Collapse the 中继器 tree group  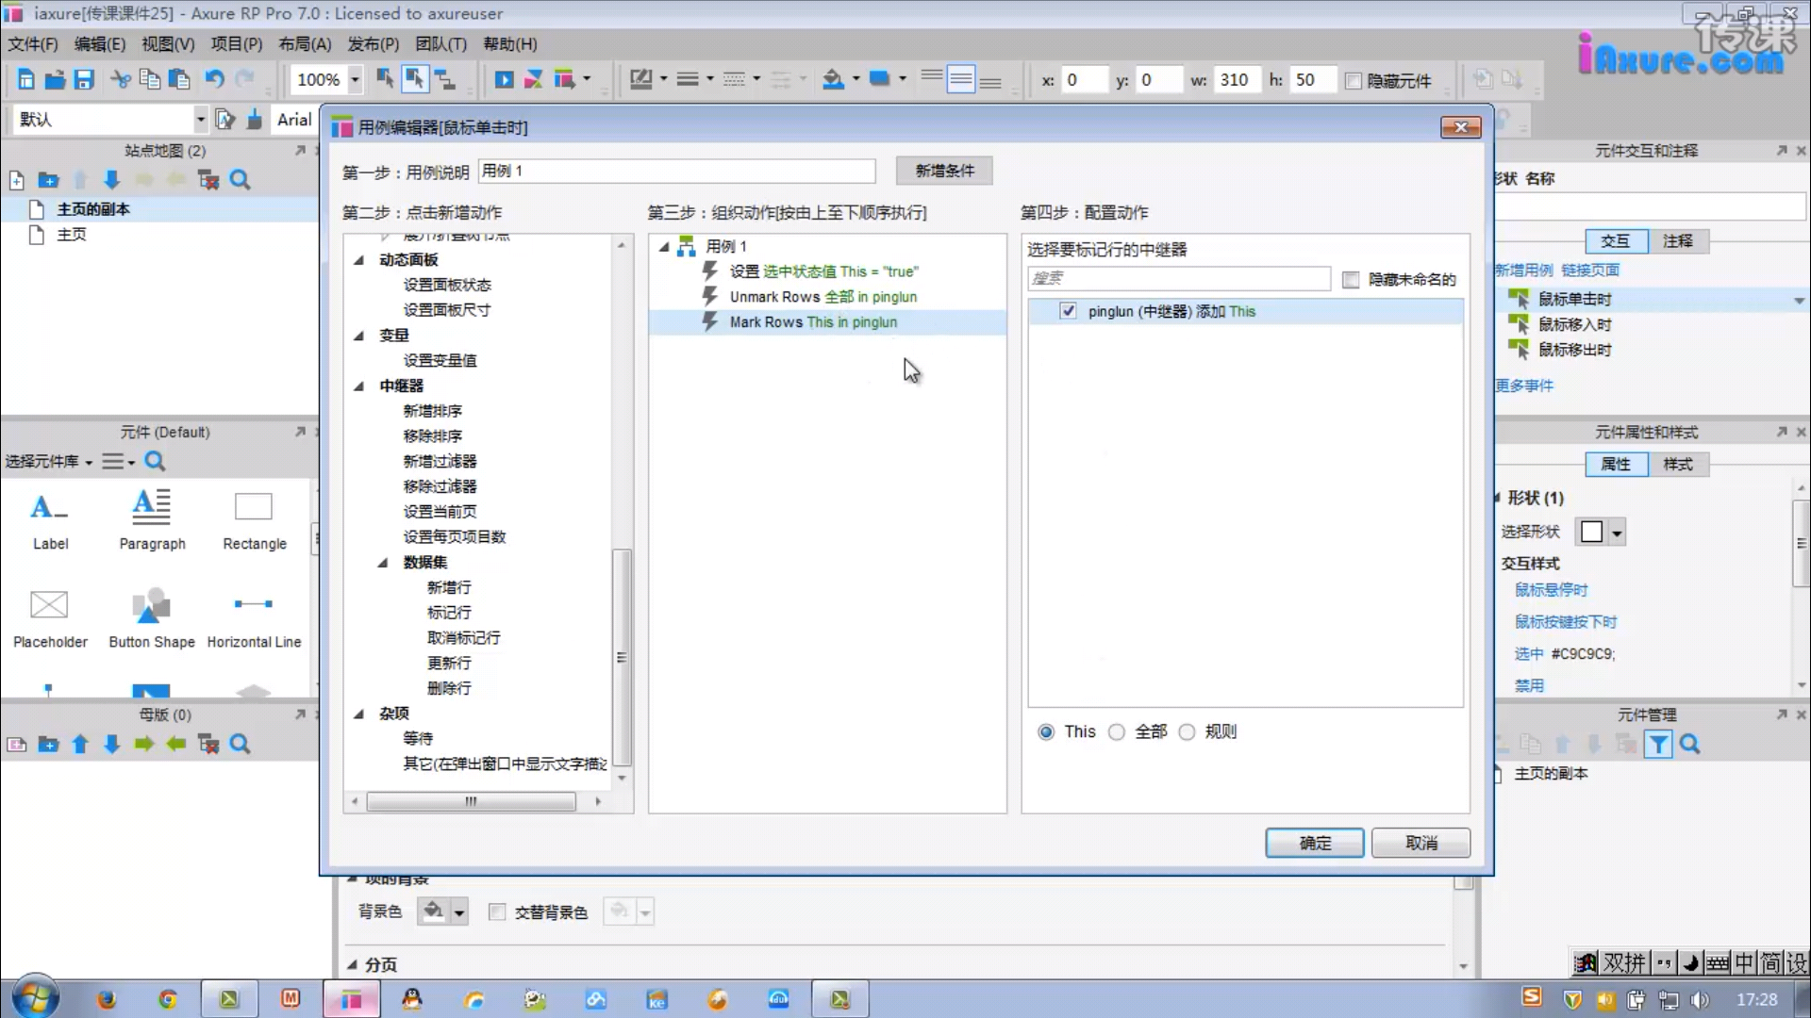[x=358, y=386]
